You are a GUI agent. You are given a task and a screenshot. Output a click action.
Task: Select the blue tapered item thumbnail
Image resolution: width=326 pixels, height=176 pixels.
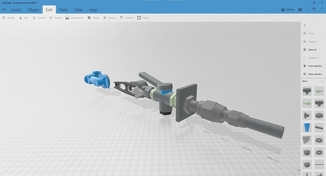pyautogui.click(x=307, y=128)
